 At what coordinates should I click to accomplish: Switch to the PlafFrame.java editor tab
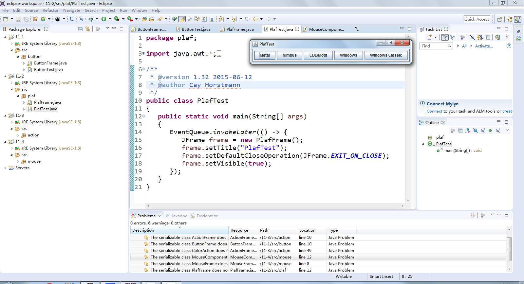pos(240,29)
